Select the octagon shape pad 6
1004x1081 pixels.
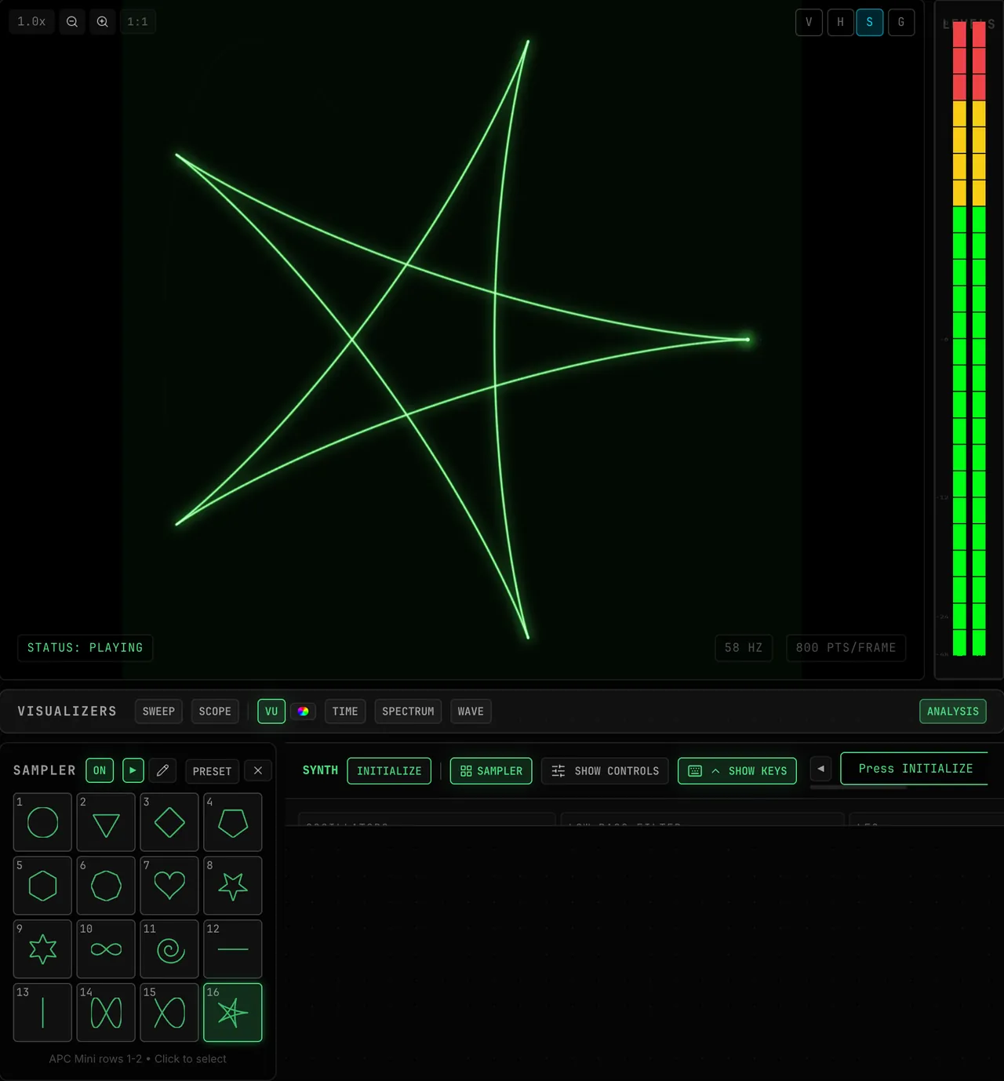(x=106, y=886)
